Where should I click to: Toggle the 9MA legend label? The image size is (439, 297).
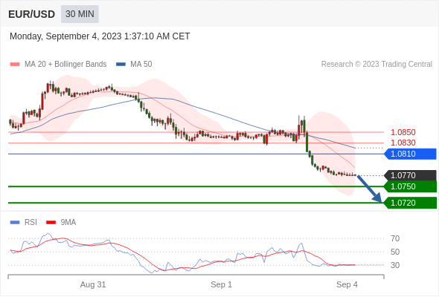(68, 223)
